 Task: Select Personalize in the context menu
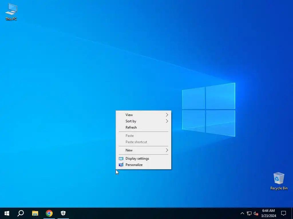tap(144, 165)
